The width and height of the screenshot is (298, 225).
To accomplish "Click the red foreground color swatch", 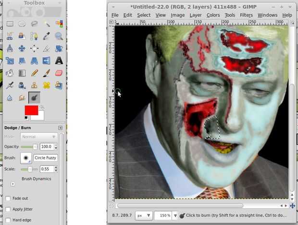I will coord(31,110).
